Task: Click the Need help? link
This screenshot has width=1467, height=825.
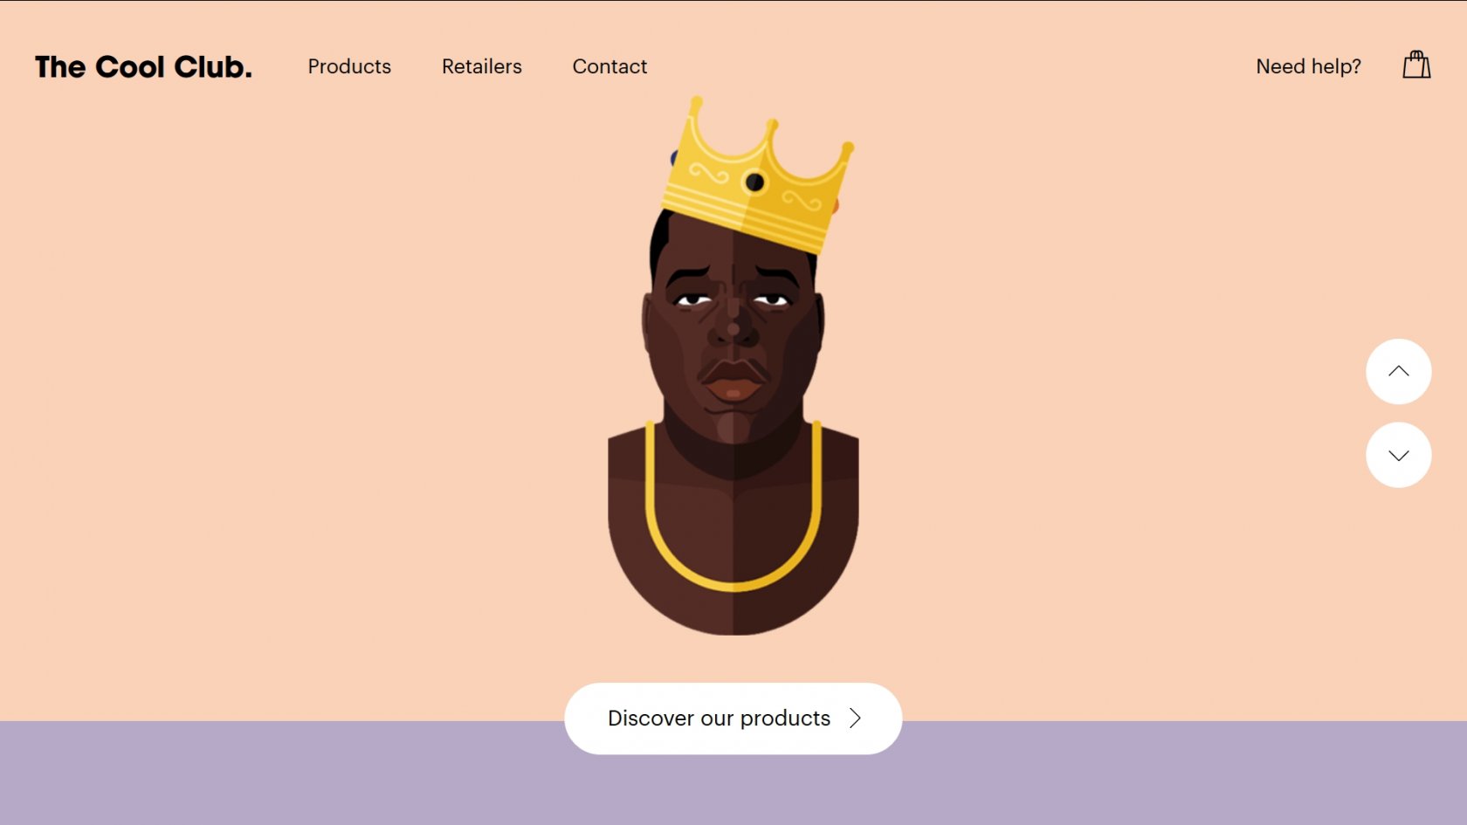Action: click(x=1308, y=66)
